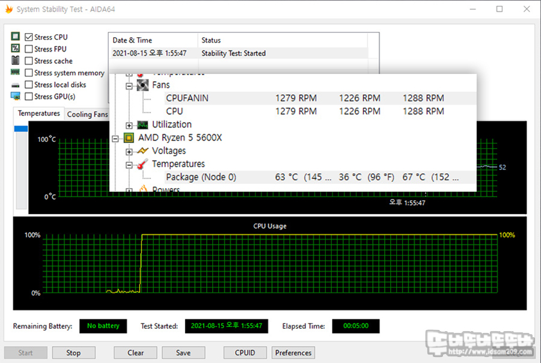Enable the Stress FPU checkbox
The width and height of the screenshot is (541, 363).
click(29, 49)
